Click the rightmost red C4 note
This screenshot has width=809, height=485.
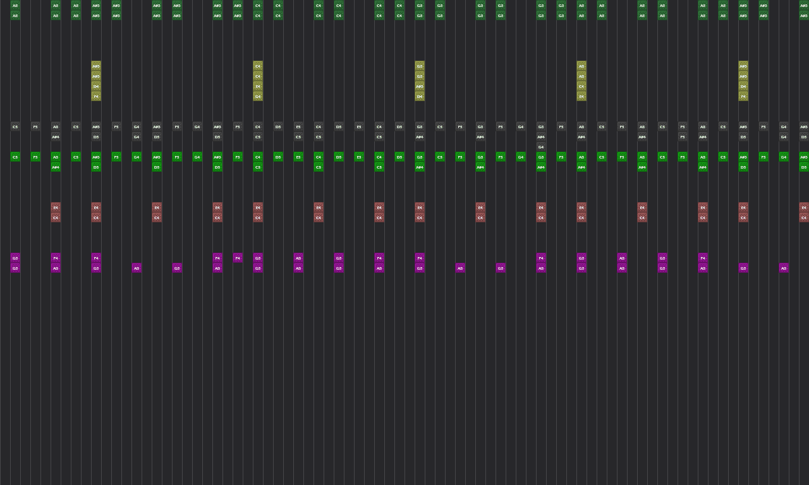[804, 217]
